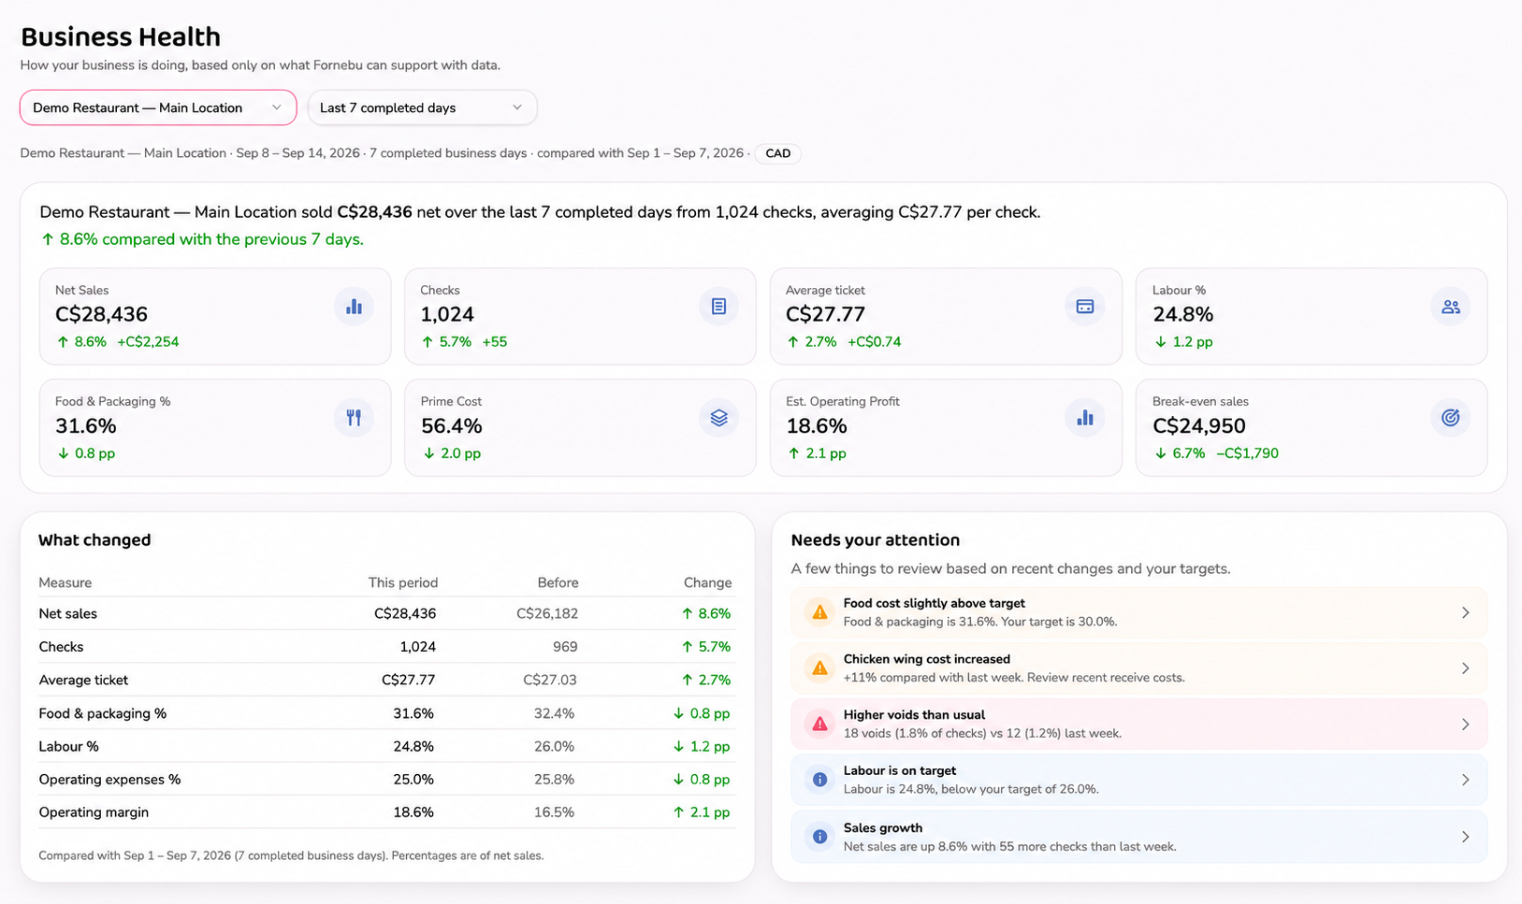Click the Net Sales C$28,436 card value
Screen dimensions: 1522x904
101,314
